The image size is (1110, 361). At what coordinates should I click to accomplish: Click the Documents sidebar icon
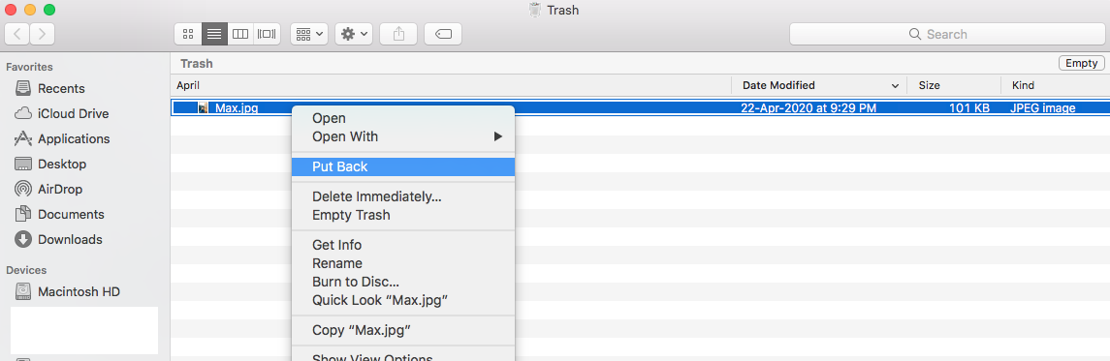(23, 214)
